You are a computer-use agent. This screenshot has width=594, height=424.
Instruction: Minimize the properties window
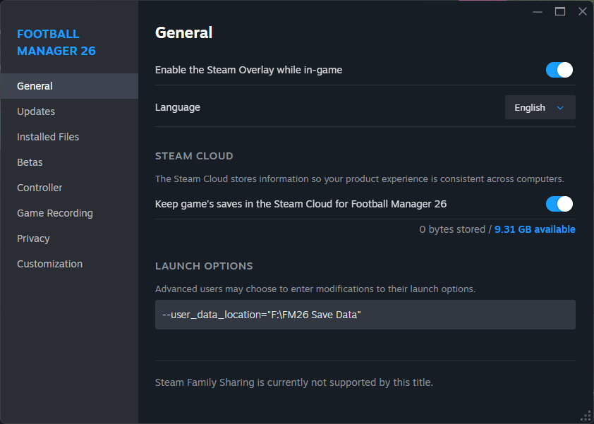pos(538,11)
